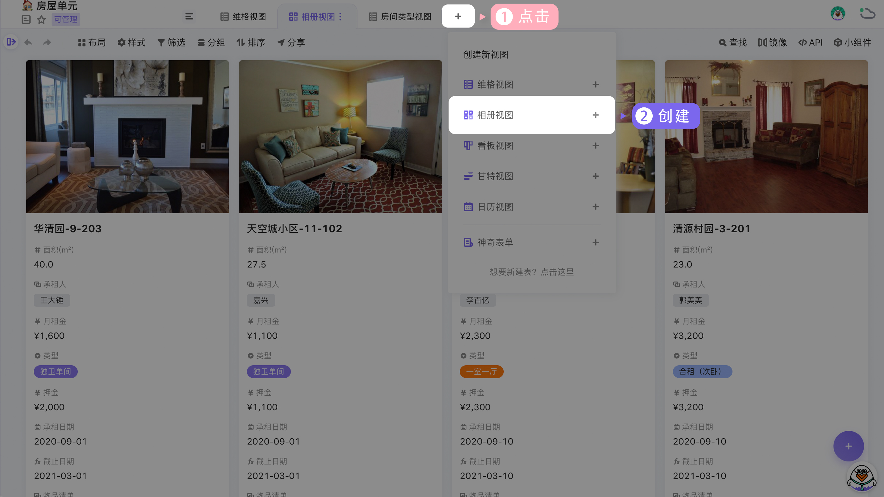Click the 分享 share icon
884x497 pixels.
click(291, 42)
